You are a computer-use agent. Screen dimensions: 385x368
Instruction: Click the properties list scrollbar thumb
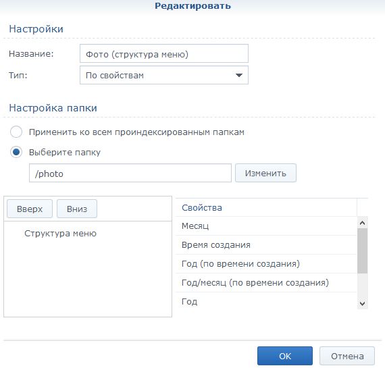363,251
